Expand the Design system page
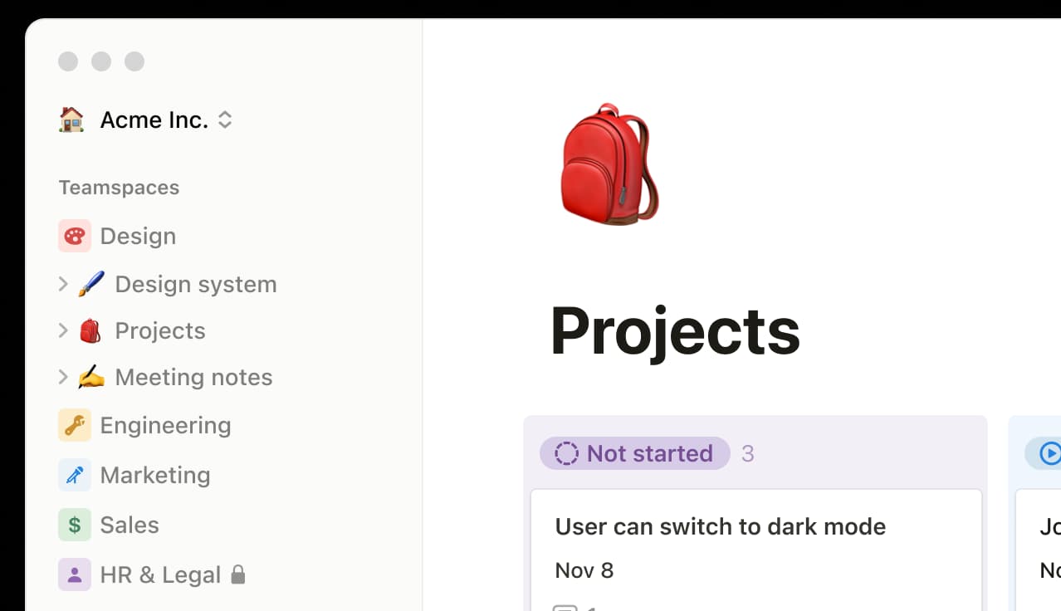 [63, 284]
